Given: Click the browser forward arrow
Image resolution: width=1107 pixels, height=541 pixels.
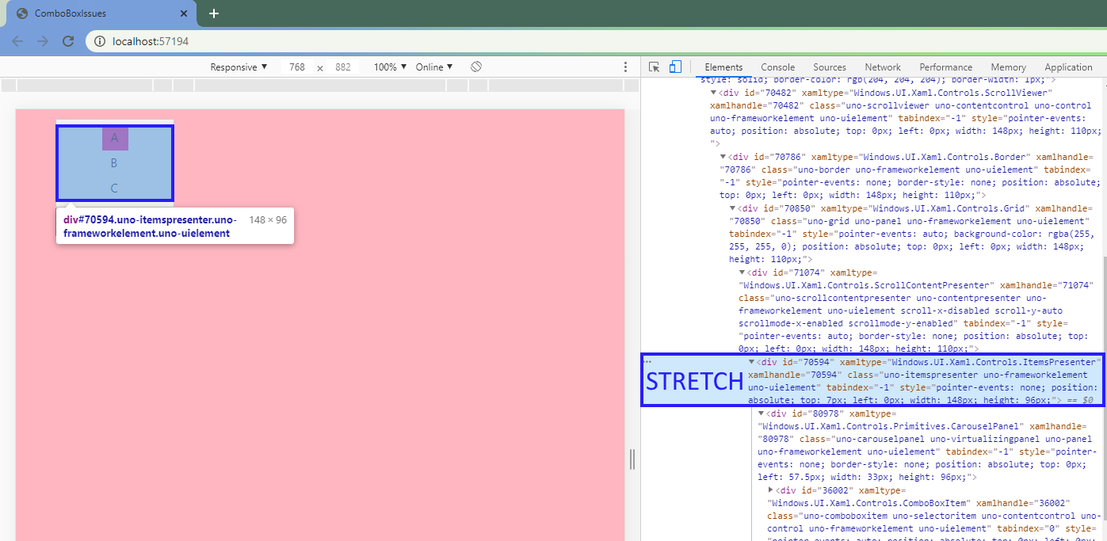Looking at the screenshot, I should [x=43, y=41].
